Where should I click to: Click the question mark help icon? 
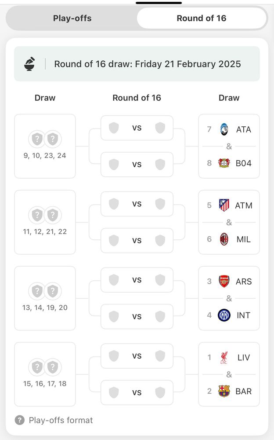[20, 420]
